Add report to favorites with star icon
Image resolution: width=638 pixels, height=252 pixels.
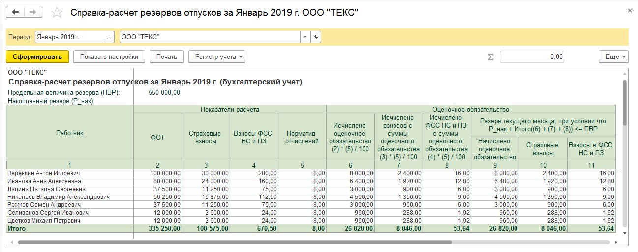tap(57, 13)
